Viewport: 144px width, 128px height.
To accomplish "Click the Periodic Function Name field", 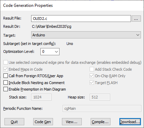I will pos(102,108).
